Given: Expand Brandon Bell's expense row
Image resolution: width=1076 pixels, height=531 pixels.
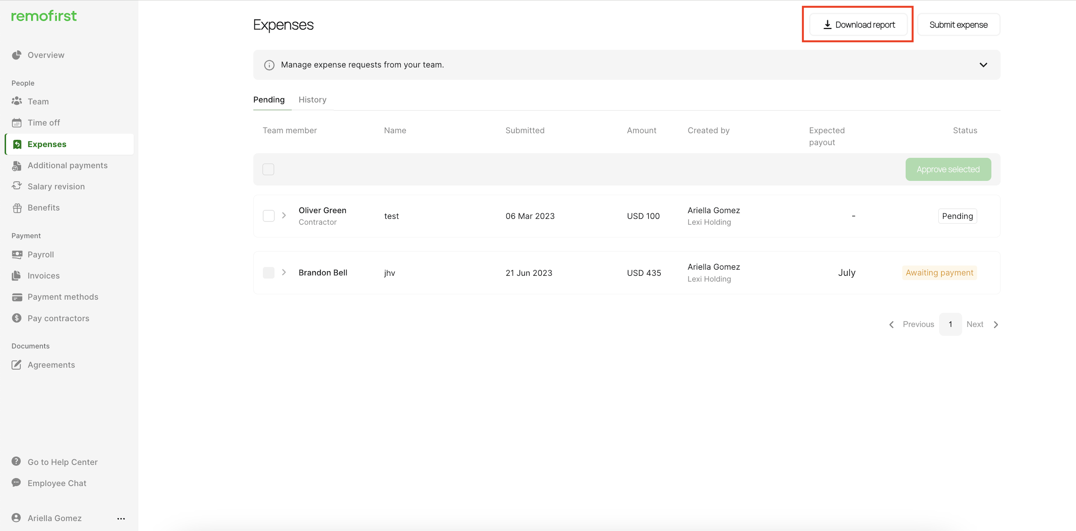Looking at the screenshot, I should click(x=284, y=272).
